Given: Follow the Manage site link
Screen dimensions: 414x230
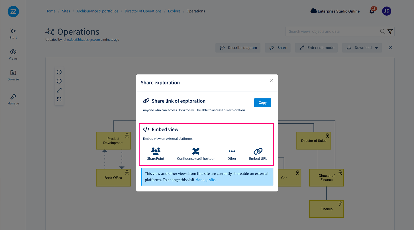Looking at the screenshot, I should 205,180.
